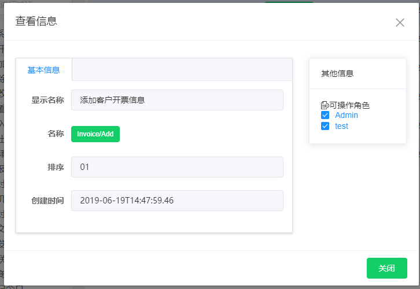Focus the 创建时间 timestamp field
420x289 pixels.
[x=177, y=201]
